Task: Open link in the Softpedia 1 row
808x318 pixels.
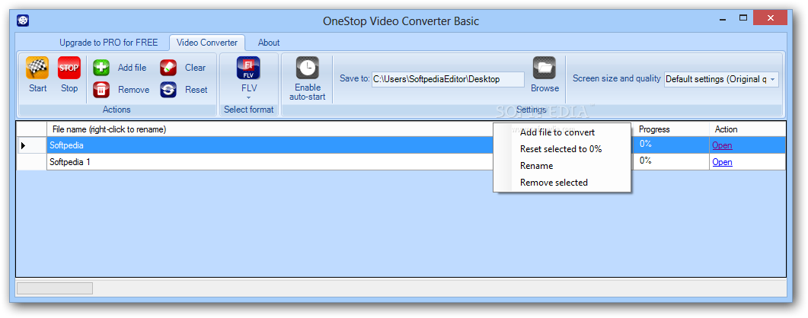Action: pos(722,162)
